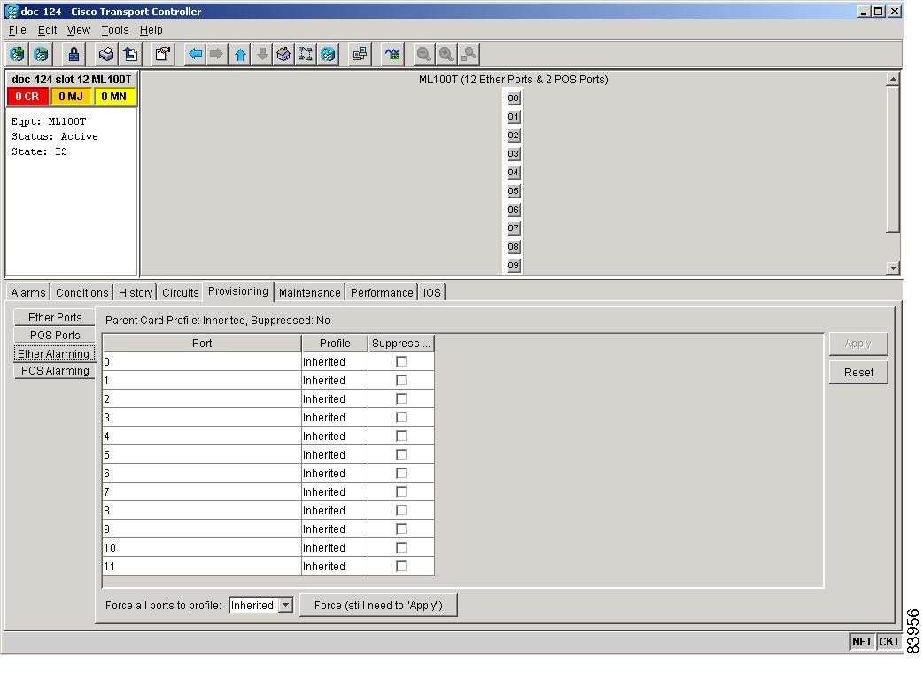This screenshot has height=680, width=923.
Task: Click card view scrollbar down arrow
Action: 893,268
